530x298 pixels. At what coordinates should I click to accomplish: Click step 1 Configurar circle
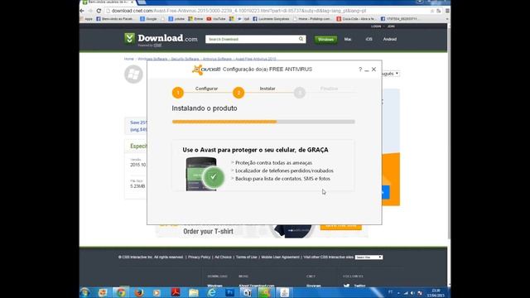178,93
